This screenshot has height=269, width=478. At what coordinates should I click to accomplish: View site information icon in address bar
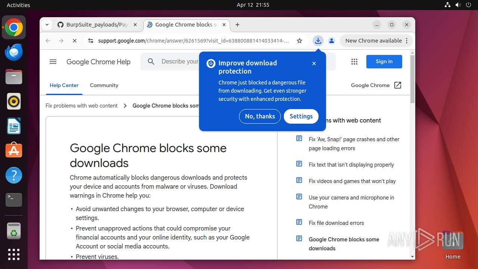90,41
